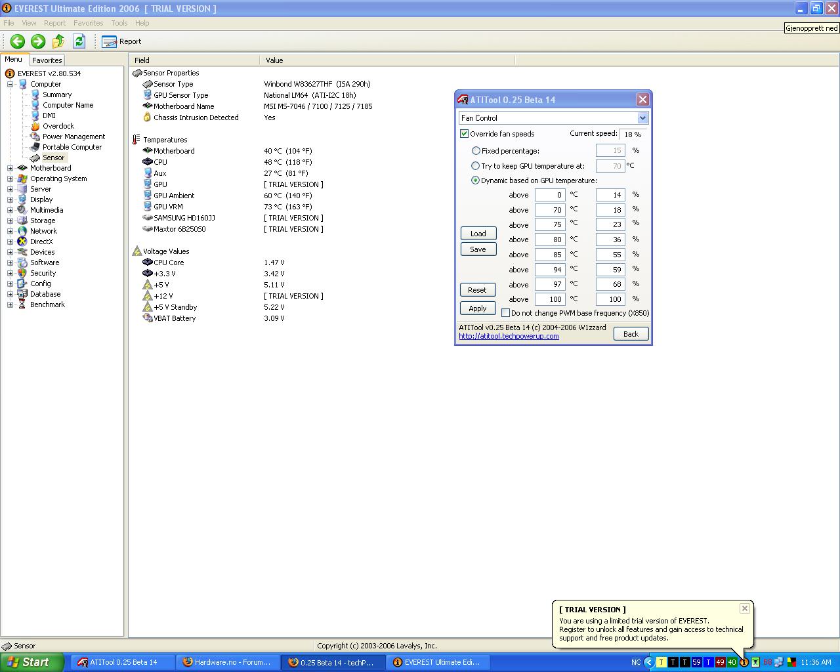
Task: Click the Security shield icon in tree
Action: pyautogui.click(x=22, y=273)
